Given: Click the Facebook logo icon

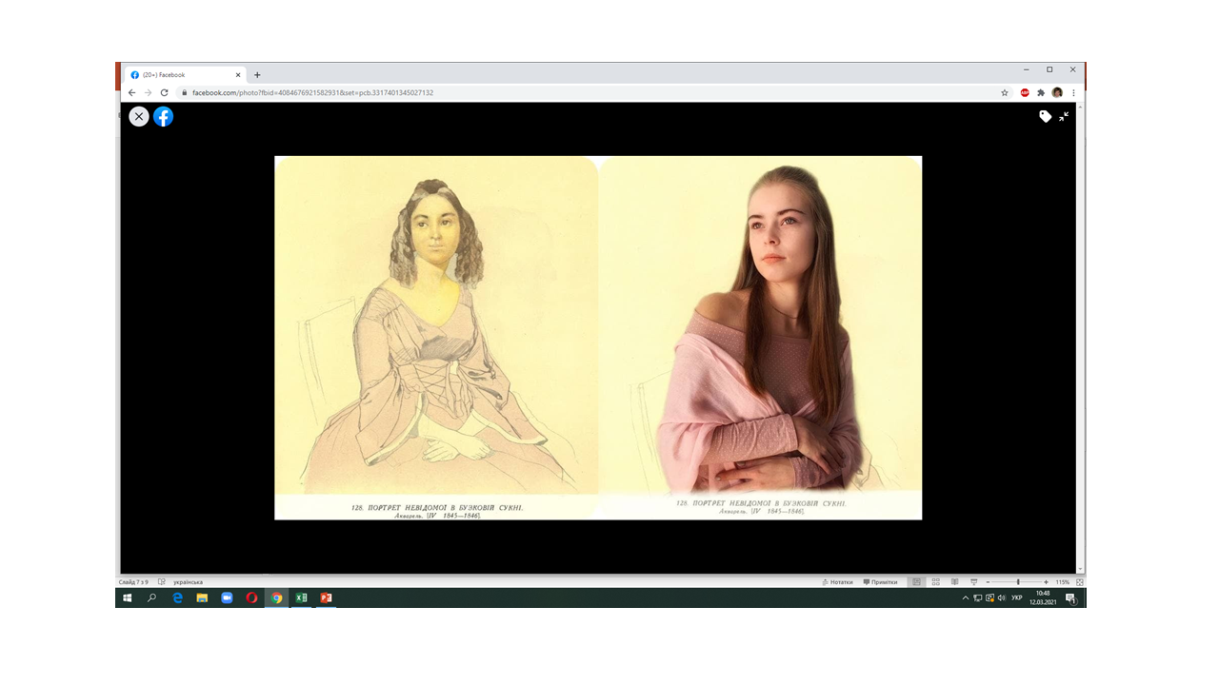Looking at the screenshot, I should (164, 116).
